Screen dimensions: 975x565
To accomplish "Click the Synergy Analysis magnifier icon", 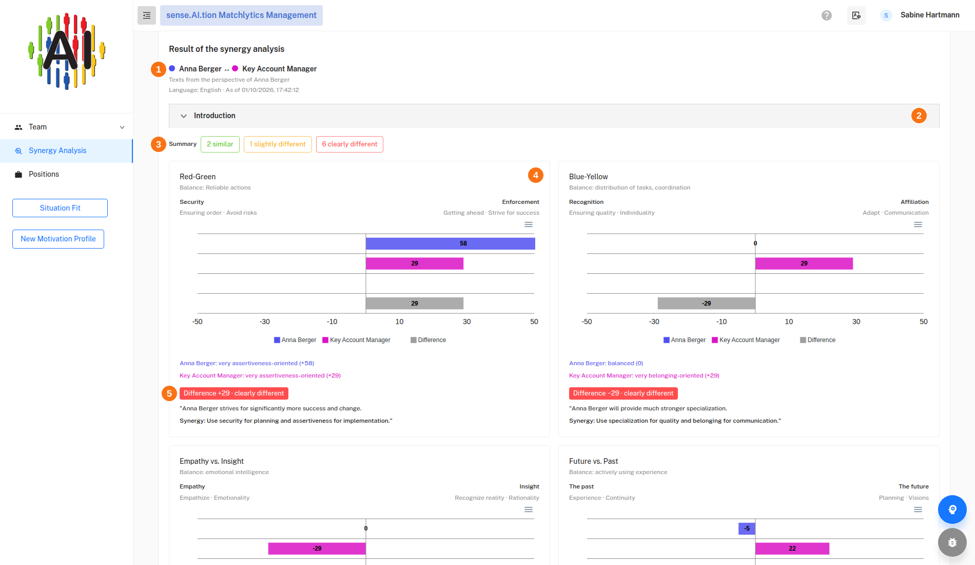I will click(18, 151).
